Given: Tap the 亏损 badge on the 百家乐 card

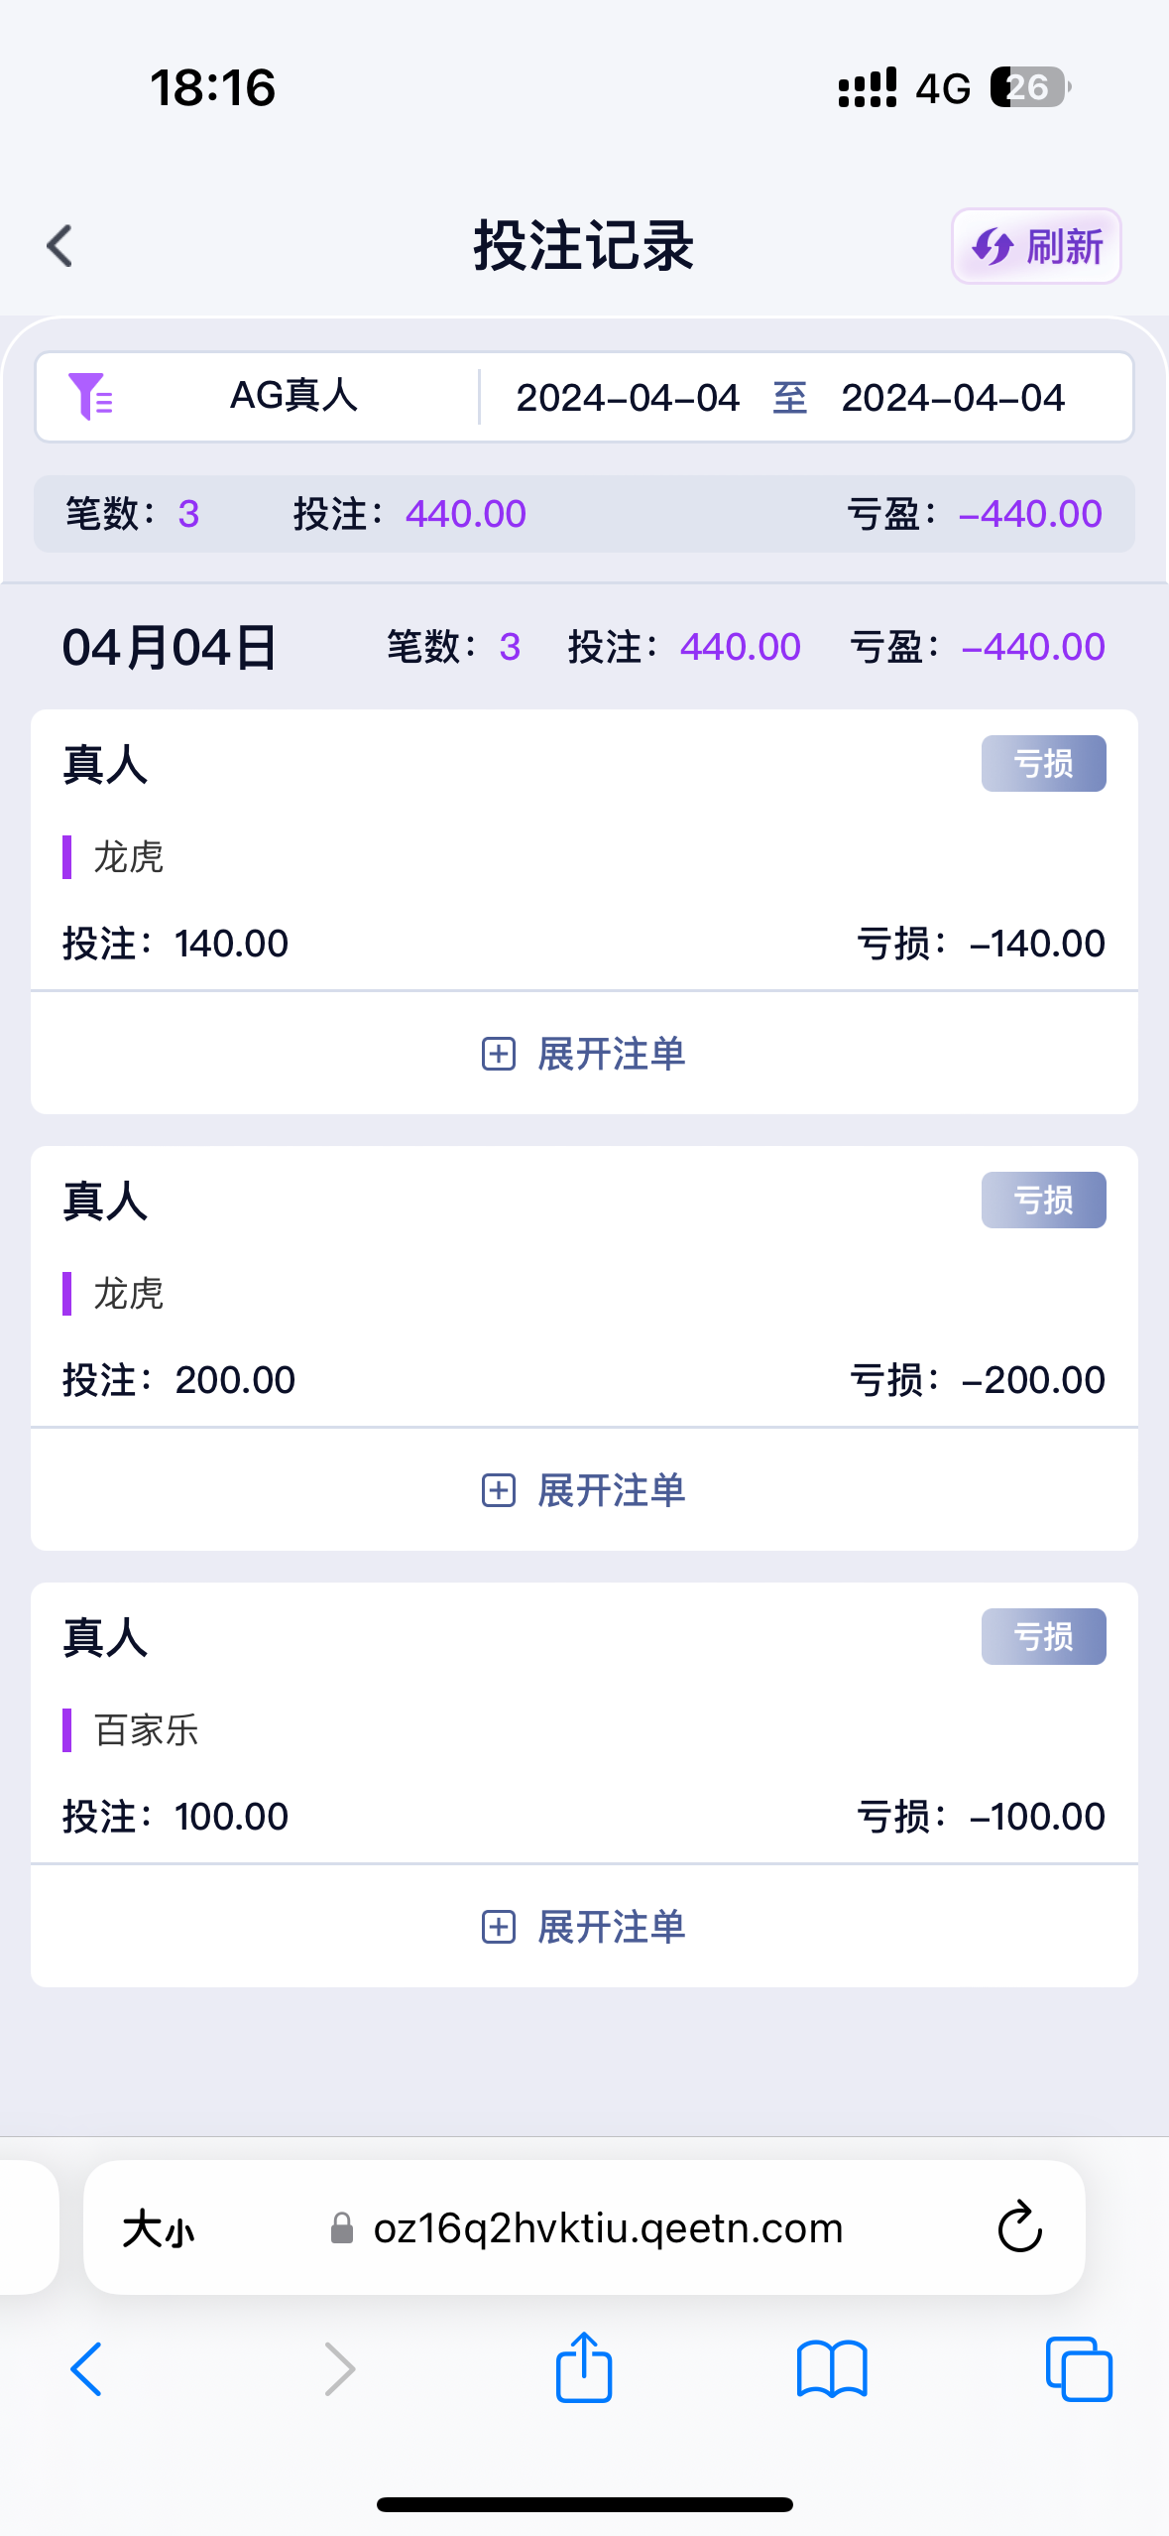Looking at the screenshot, I should point(1043,1637).
